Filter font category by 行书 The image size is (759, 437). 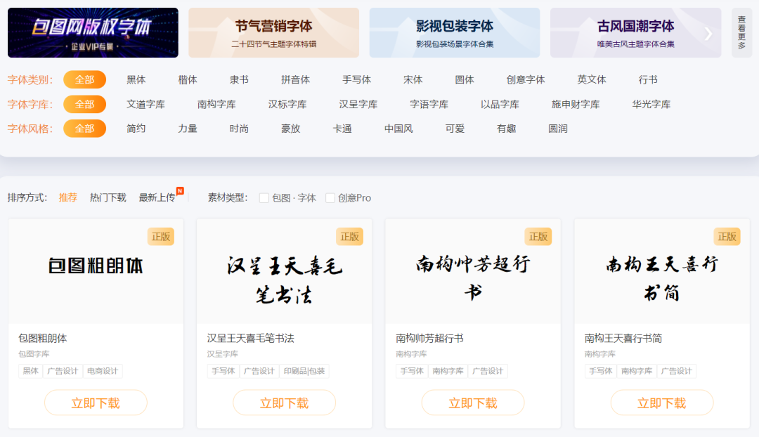[648, 80]
